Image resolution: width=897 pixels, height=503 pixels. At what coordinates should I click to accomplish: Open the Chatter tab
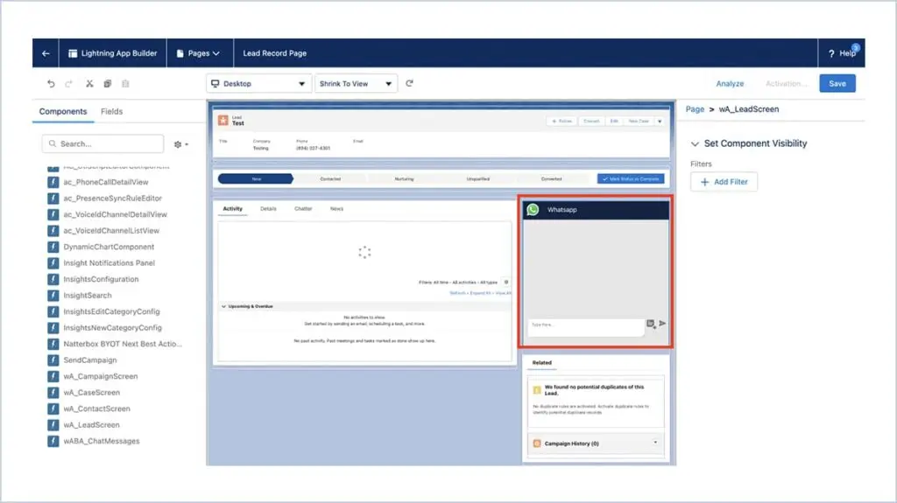click(x=303, y=208)
